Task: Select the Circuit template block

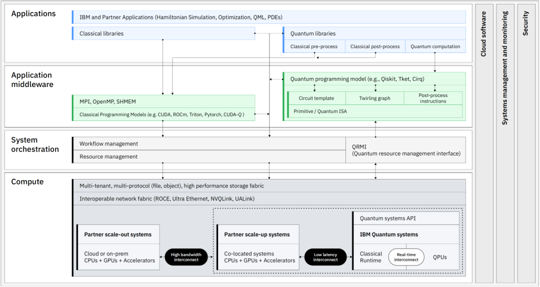Action: 316,98
